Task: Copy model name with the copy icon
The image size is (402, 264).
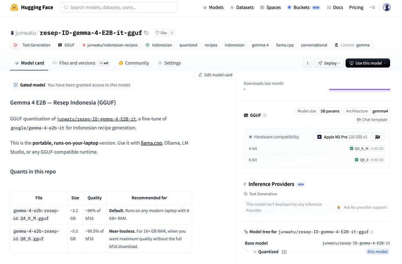Action: [146, 33]
